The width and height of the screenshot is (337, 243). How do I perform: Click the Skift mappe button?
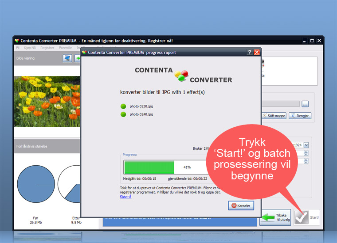coord(274,116)
